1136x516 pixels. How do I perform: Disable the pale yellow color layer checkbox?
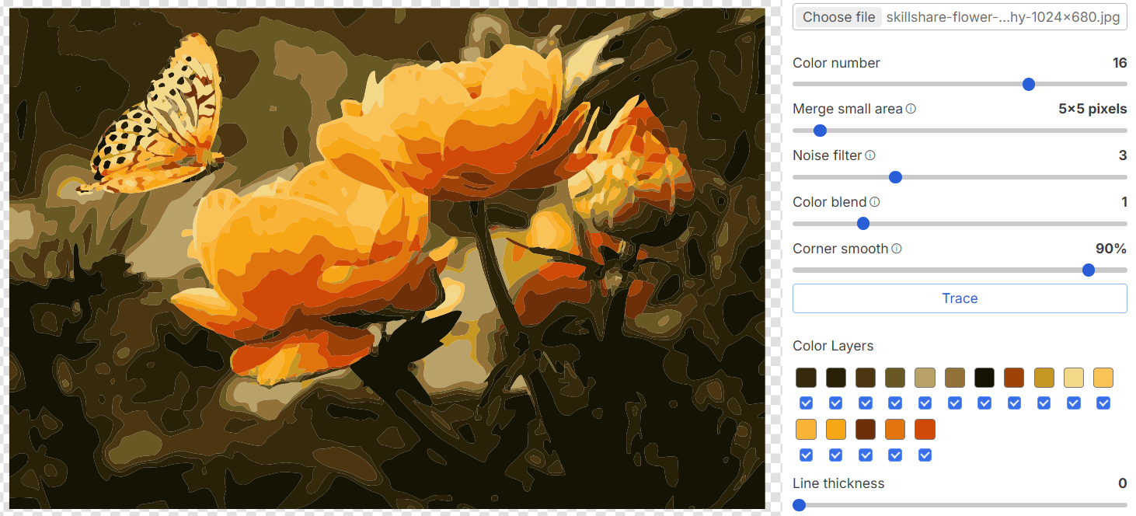tap(1074, 403)
